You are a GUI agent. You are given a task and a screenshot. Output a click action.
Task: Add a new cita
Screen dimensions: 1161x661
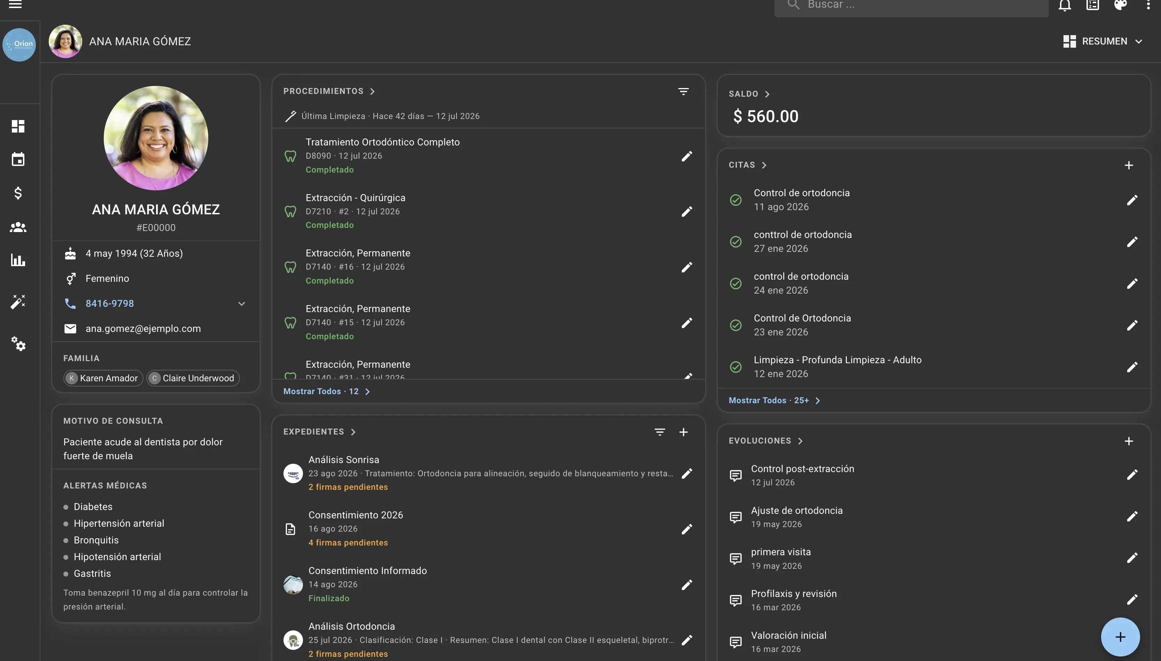pos(1129,165)
